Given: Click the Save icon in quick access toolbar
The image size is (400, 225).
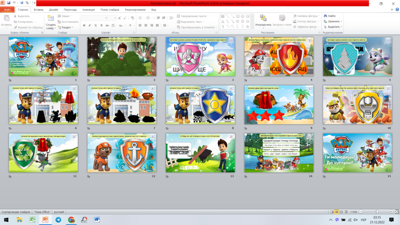Looking at the screenshot, I should pyautogui.click(x=9, y=3).
